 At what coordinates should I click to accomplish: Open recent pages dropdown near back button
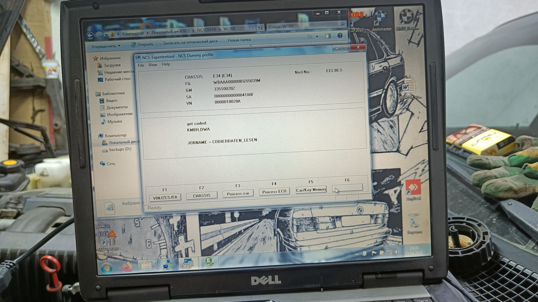[x=106, y=35]
